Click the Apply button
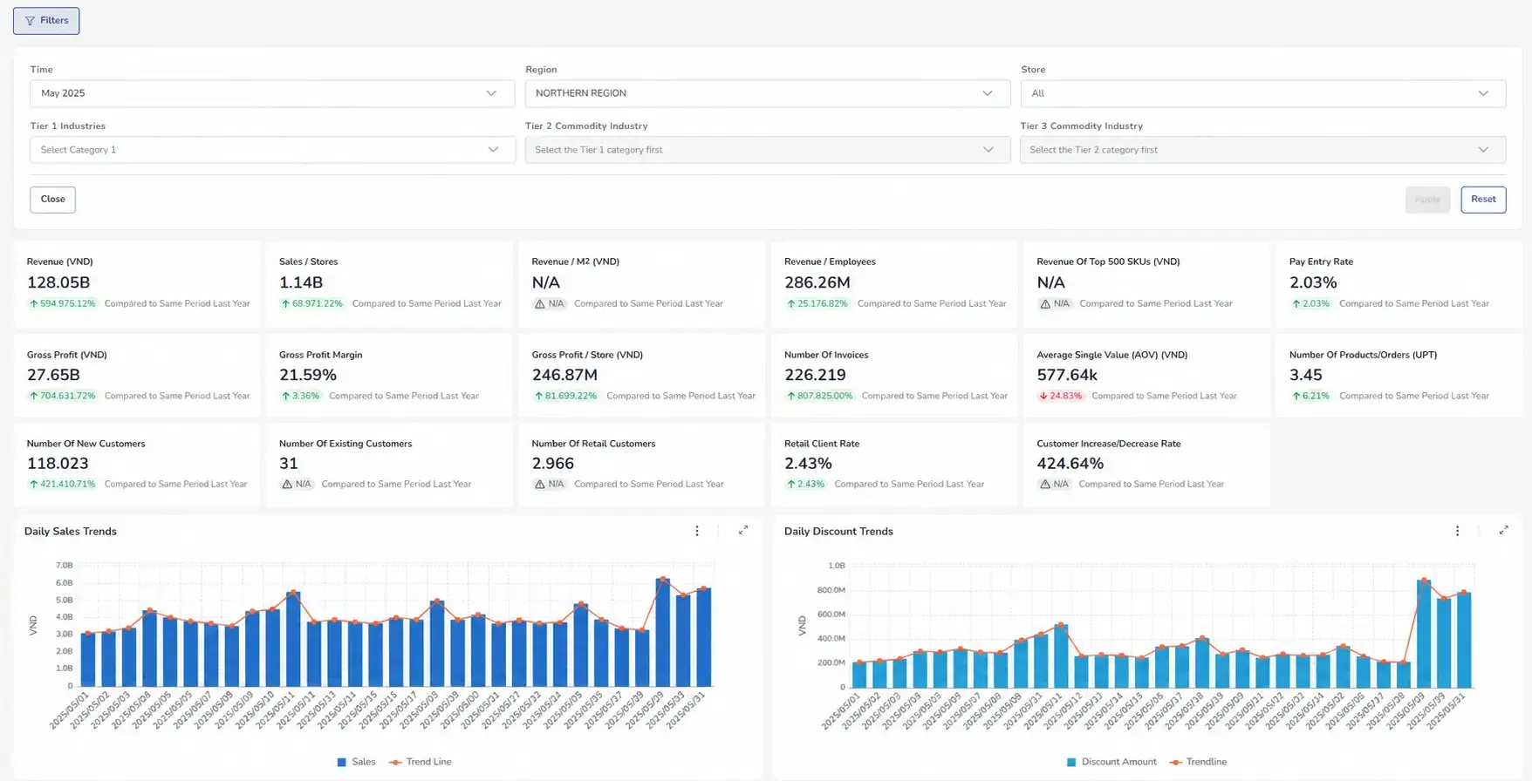Screen dimensions: 1532x781 click(1427, 200)
